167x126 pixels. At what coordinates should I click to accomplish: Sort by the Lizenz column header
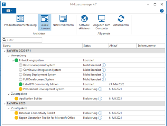(x=42, y=46)
